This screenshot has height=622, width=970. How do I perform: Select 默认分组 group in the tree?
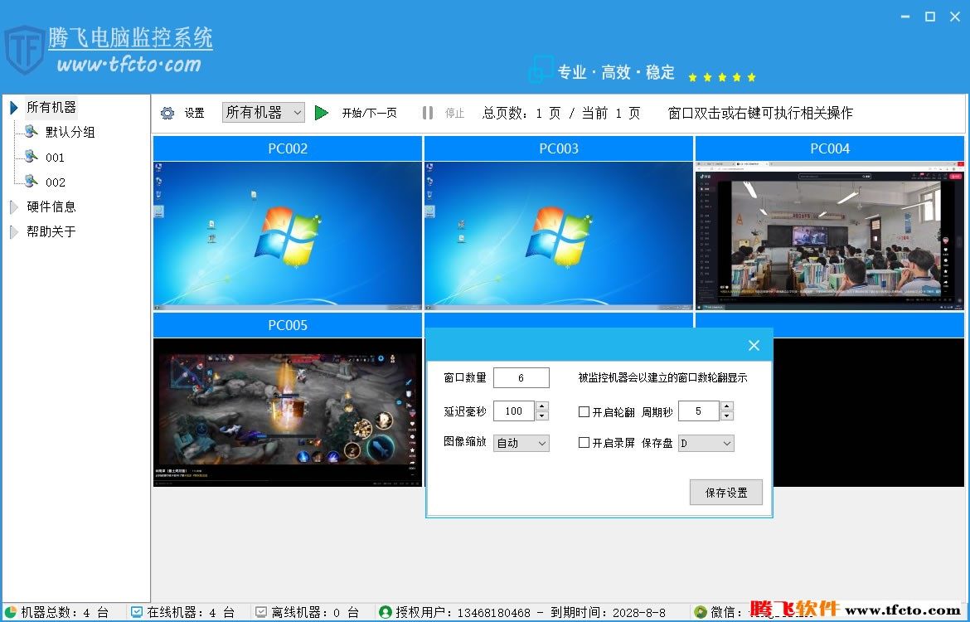[x=70, y=132]
